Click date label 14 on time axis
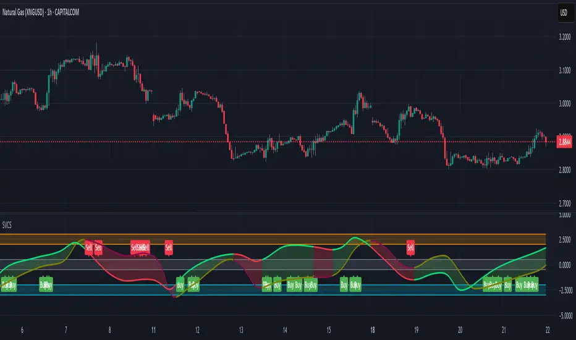The width and height of the screenshot is (576, 340). coord(285,330)
